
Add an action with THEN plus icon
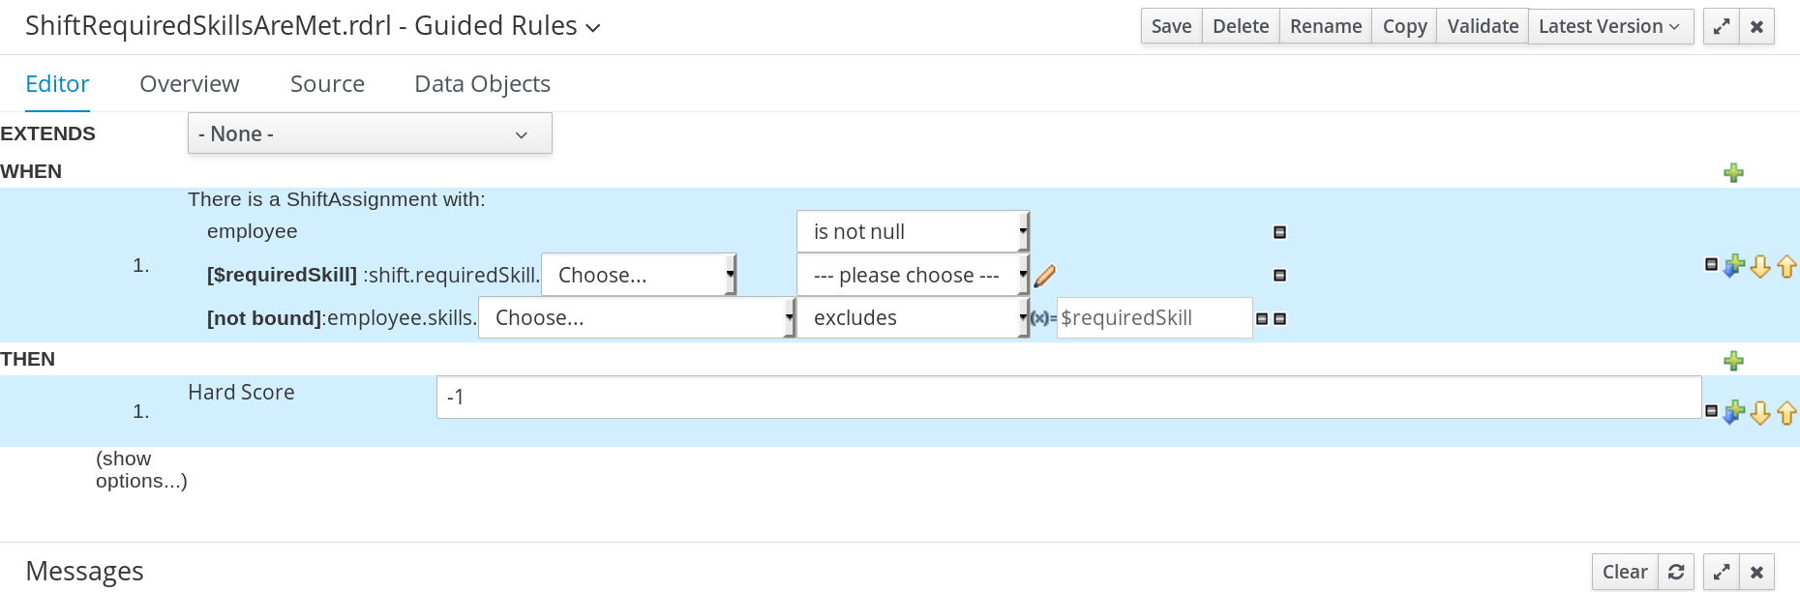tap(1733, 361)
